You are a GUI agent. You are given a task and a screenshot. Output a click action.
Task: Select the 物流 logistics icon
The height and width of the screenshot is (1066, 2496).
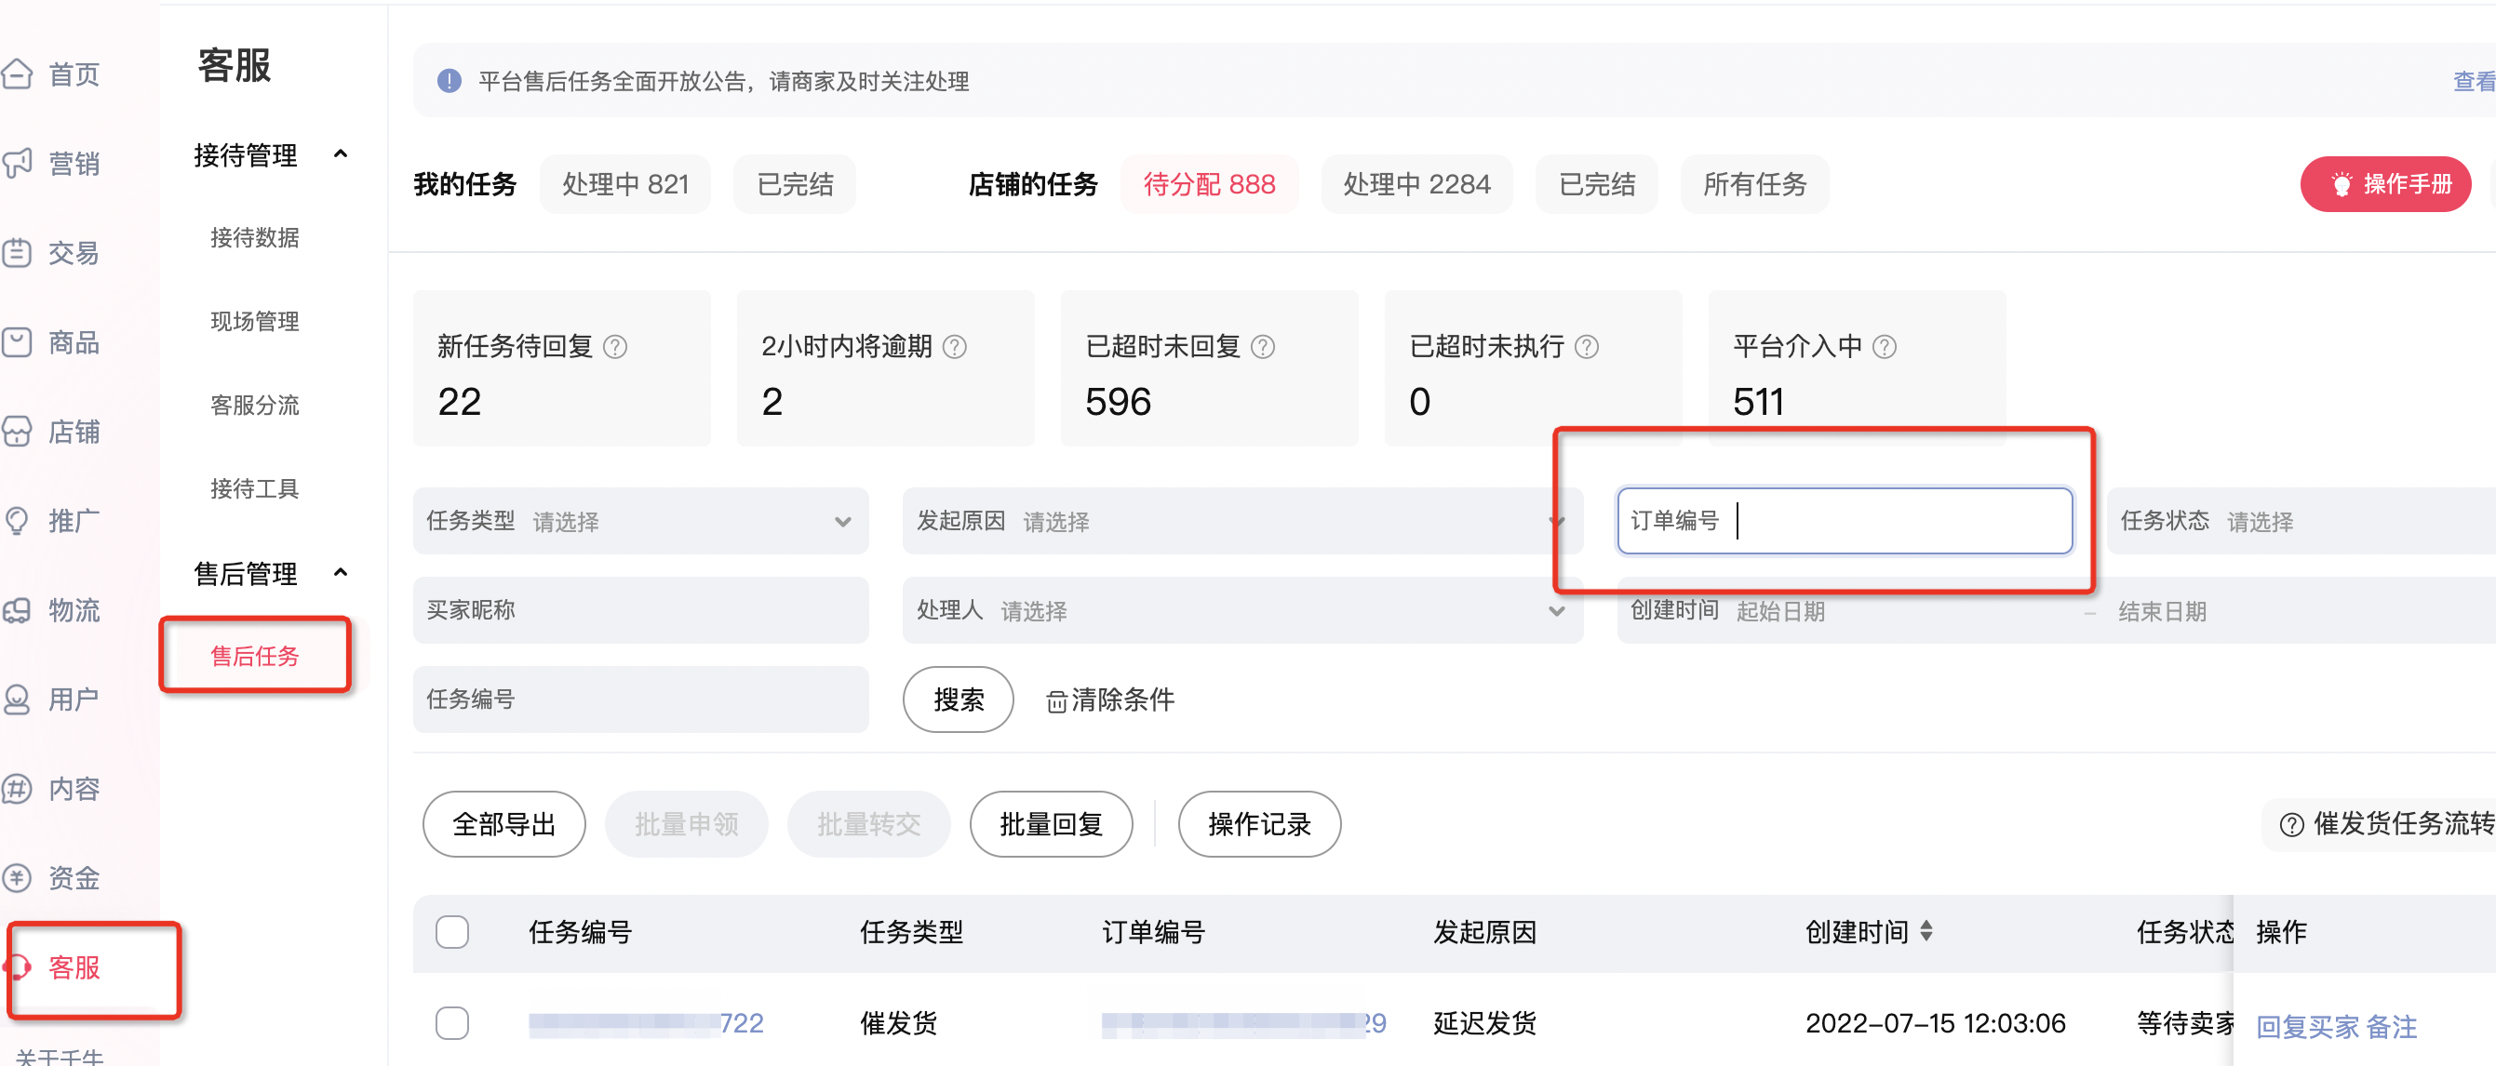[x=20, y=610]
